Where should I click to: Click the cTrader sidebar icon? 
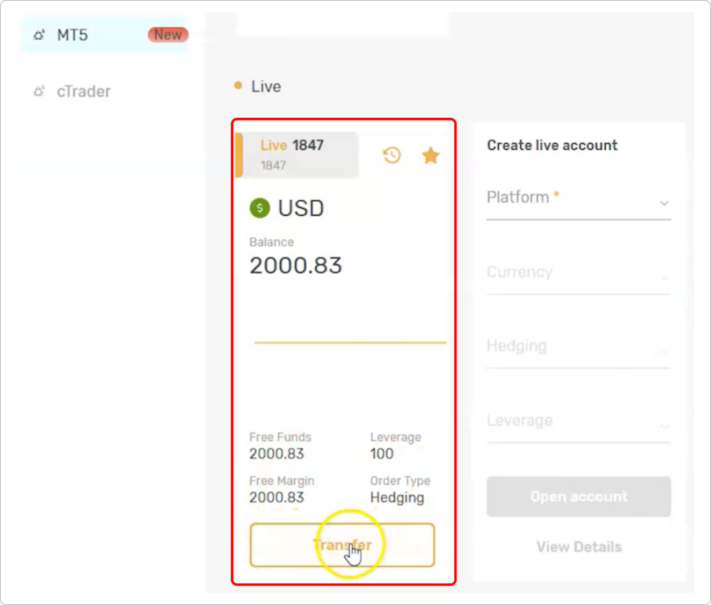coord(39,91)
